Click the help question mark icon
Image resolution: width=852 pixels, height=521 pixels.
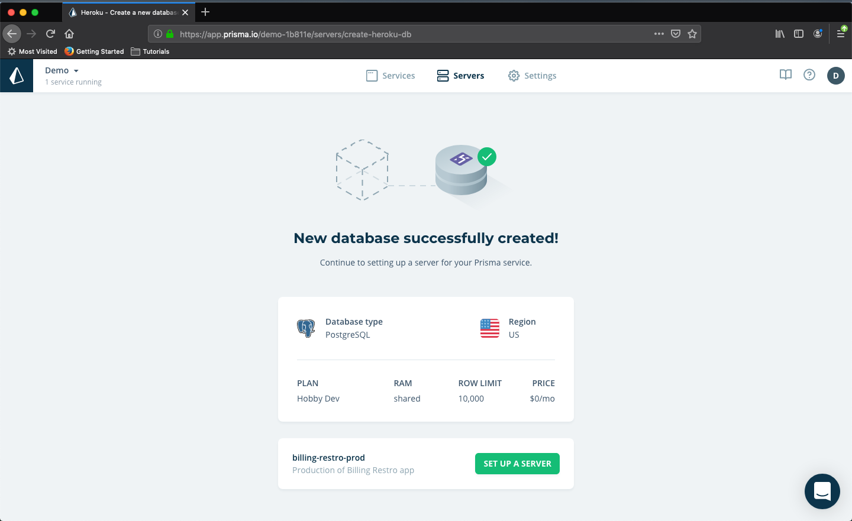click(x=809, y=75)
